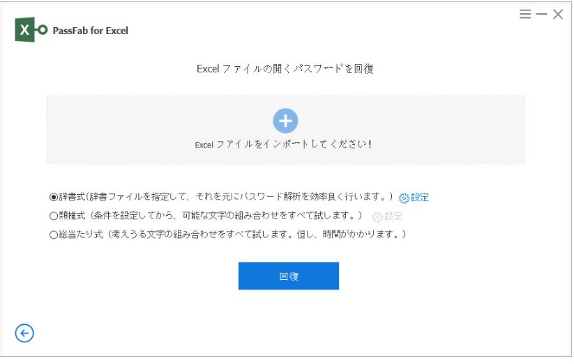The height and width of the screenshot is (364, 574).
Task: Click the 'Excel ファイルをインポートしてください!' text
Action: [283, 144]
